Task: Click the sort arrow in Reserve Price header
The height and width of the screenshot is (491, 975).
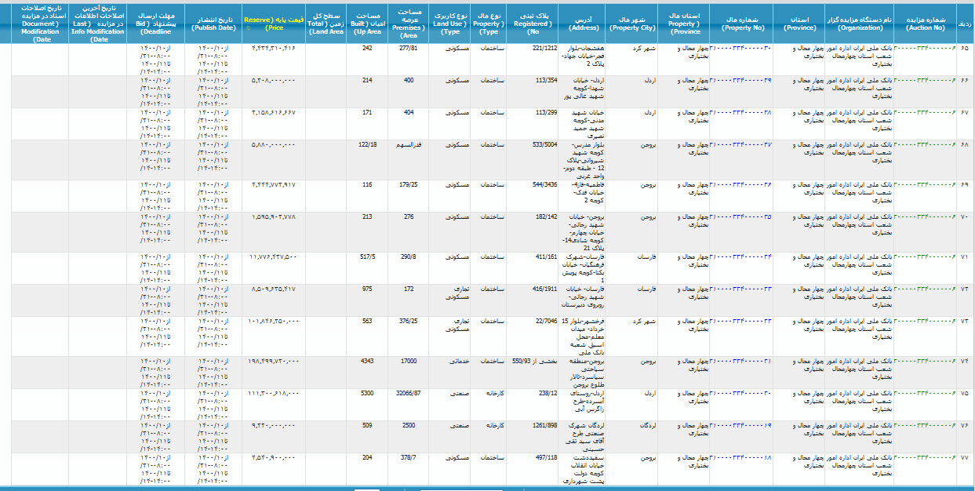Action: tap(249, 27)
